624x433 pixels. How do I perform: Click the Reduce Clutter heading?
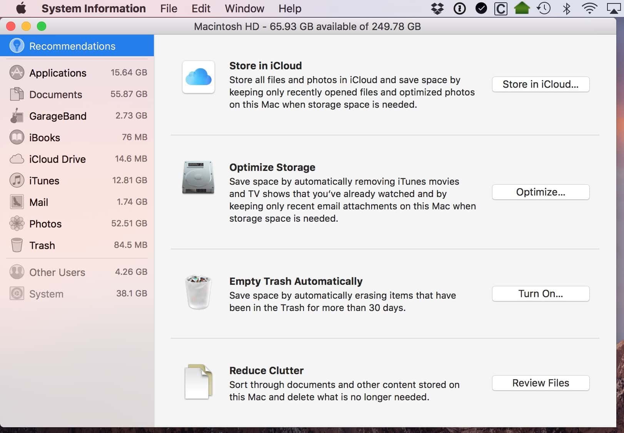[266, 371]
